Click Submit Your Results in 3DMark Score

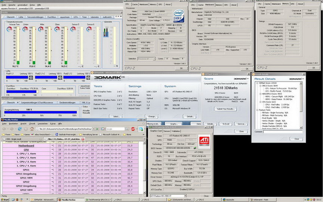coord(226,109)
